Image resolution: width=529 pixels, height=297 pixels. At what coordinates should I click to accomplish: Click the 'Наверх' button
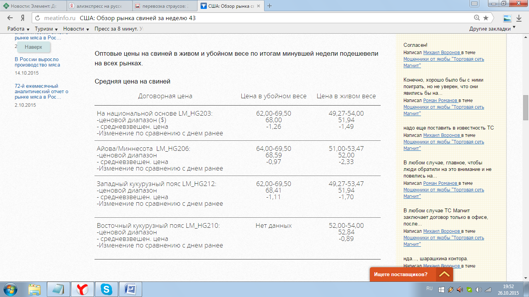point(33,47)
